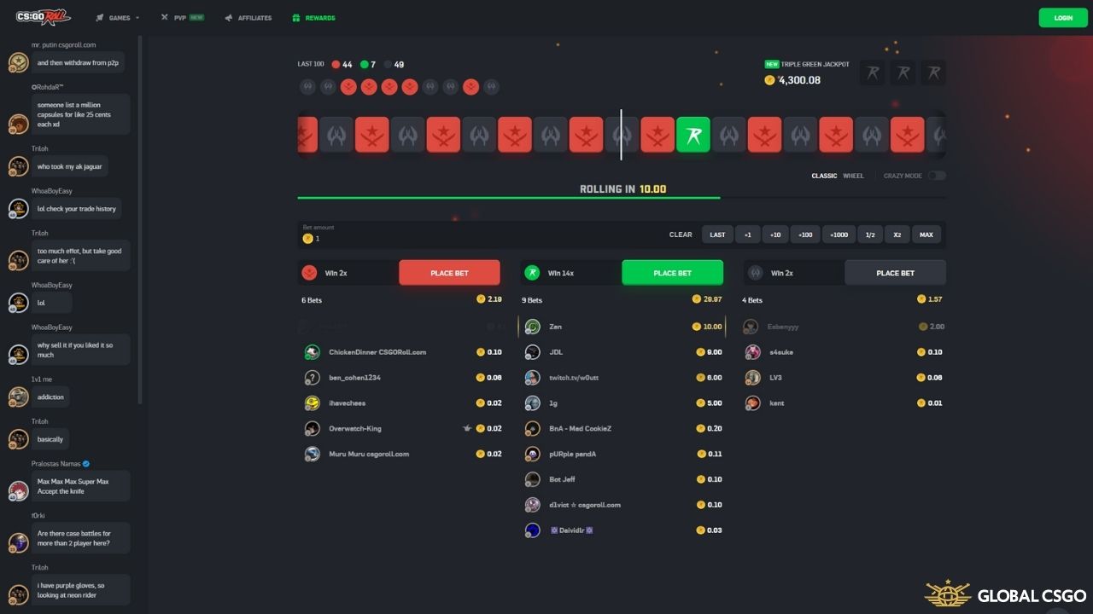
Task: Go to the Affiliates page
Action: tap(248, 18)
